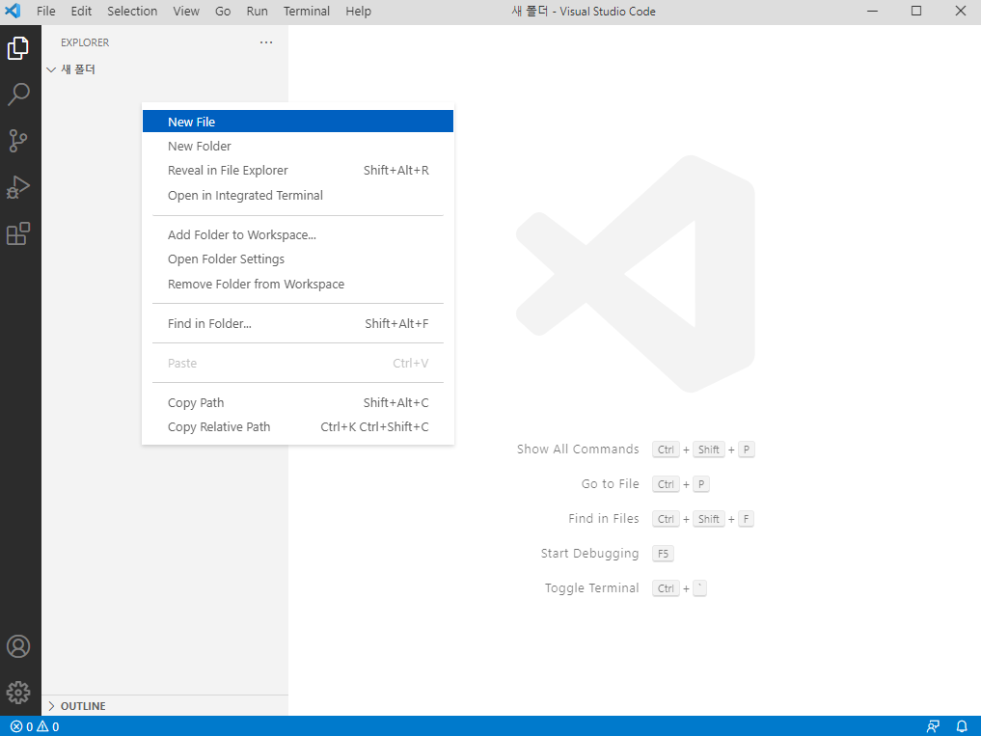Open the Manage gear icon
The image size is (981, 736).
[18, 693]
